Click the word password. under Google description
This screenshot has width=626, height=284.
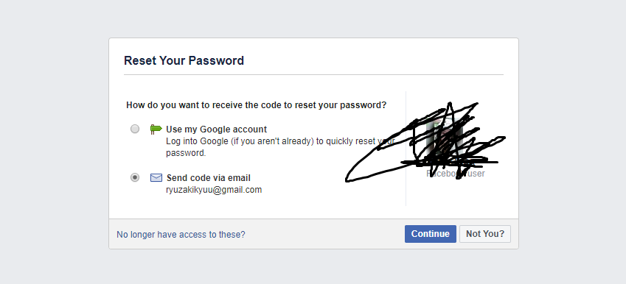186,153
